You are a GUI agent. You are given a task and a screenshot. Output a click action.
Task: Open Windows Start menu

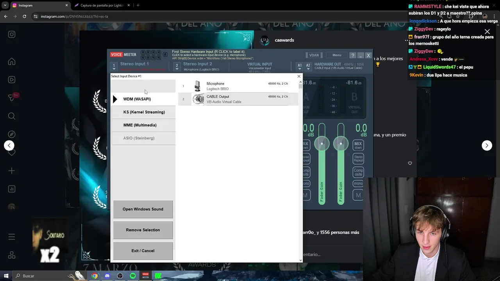6,276
